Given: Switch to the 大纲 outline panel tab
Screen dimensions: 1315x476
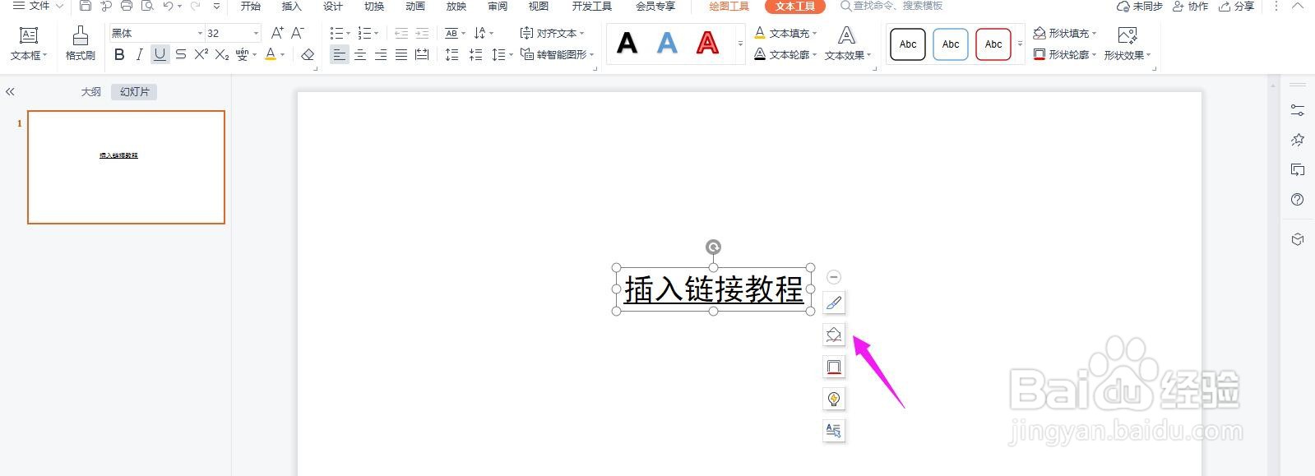Looking at the screenshot, I should click(x=90, y=92).
